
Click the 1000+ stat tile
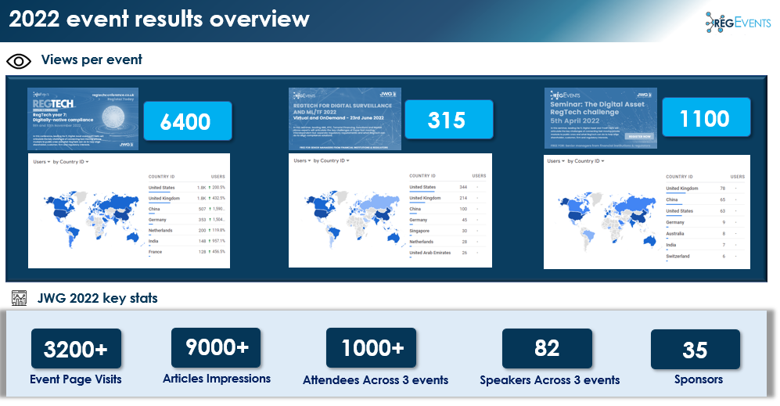(371, 347)
